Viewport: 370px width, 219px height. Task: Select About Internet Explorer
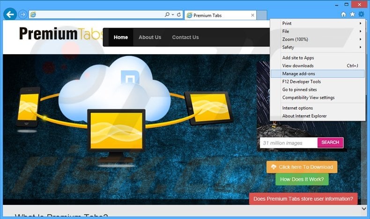(x=318, y=116)
